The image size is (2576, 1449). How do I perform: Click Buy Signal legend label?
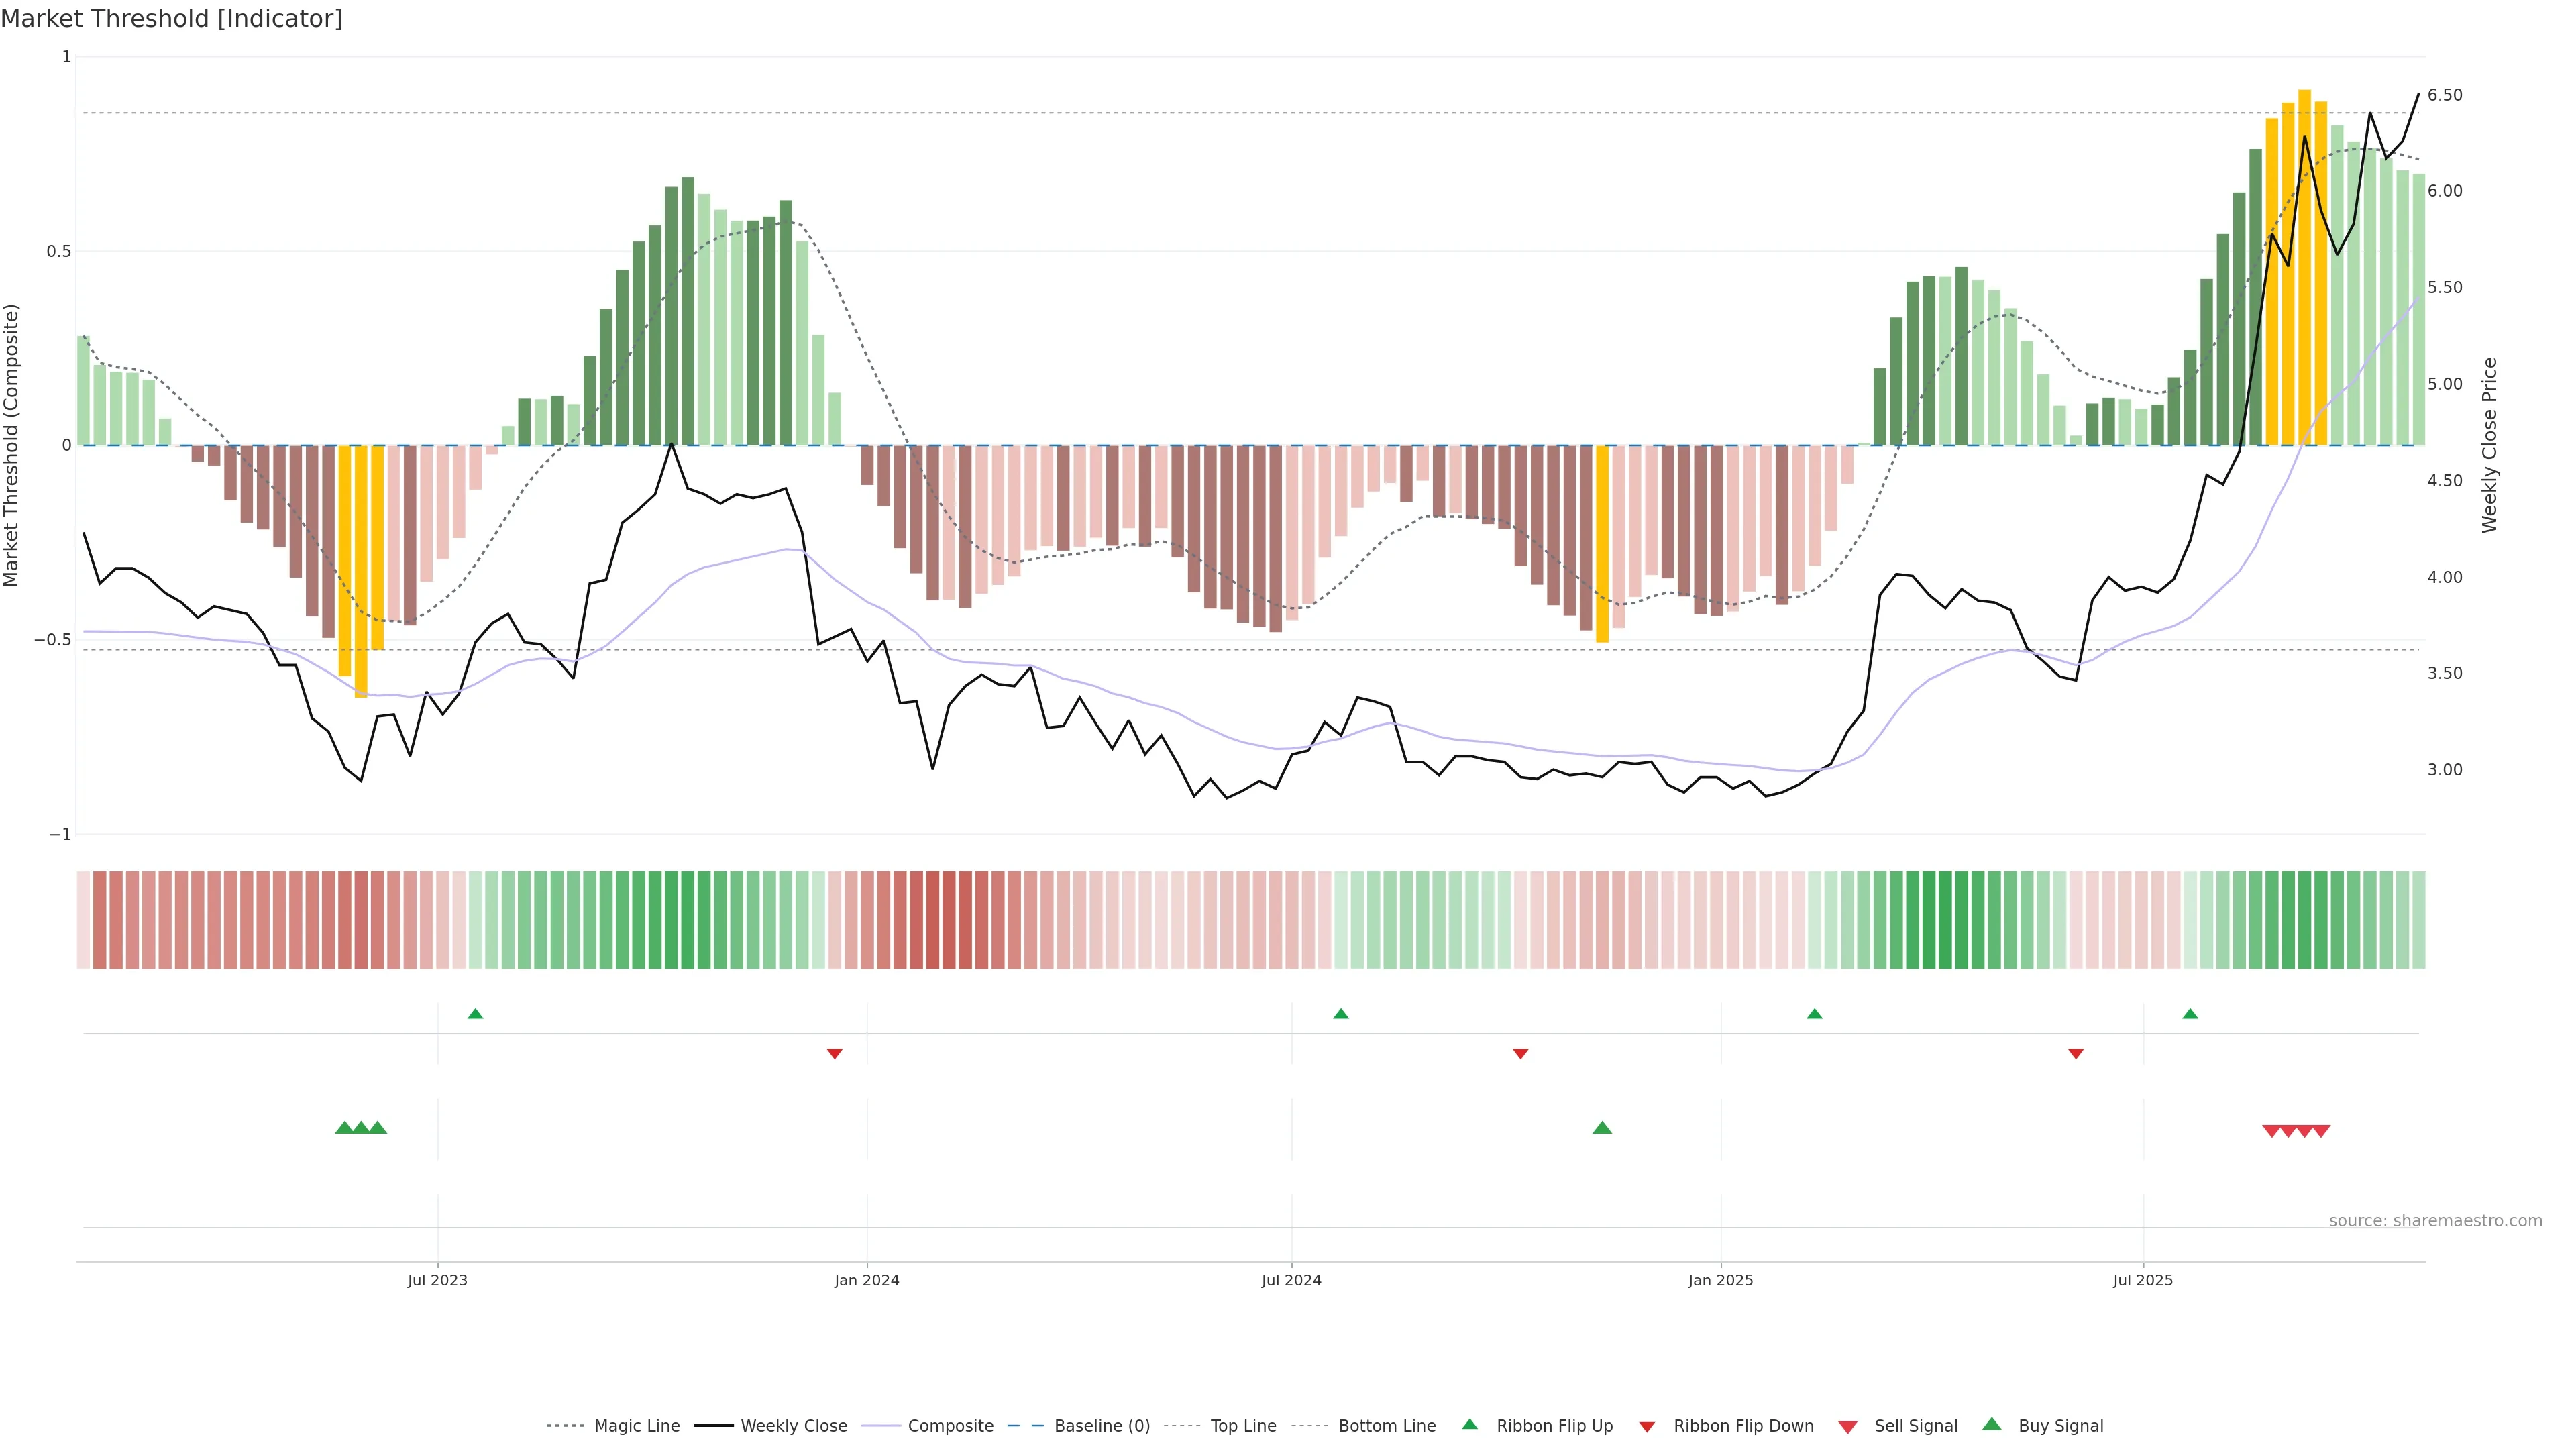[2060, 1426]
